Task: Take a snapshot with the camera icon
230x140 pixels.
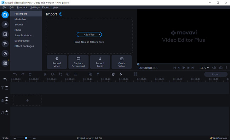Action: [x=221, y=68]
